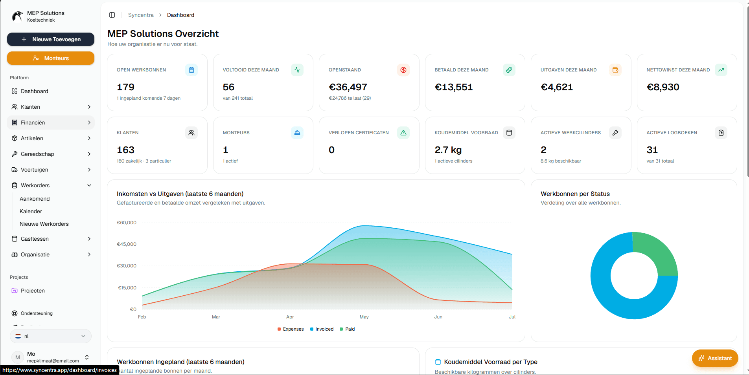Viewport: 749px width, 375px height.
Task: Click the Ondersteuning lifebuoy icon
Action: (15, 313)
